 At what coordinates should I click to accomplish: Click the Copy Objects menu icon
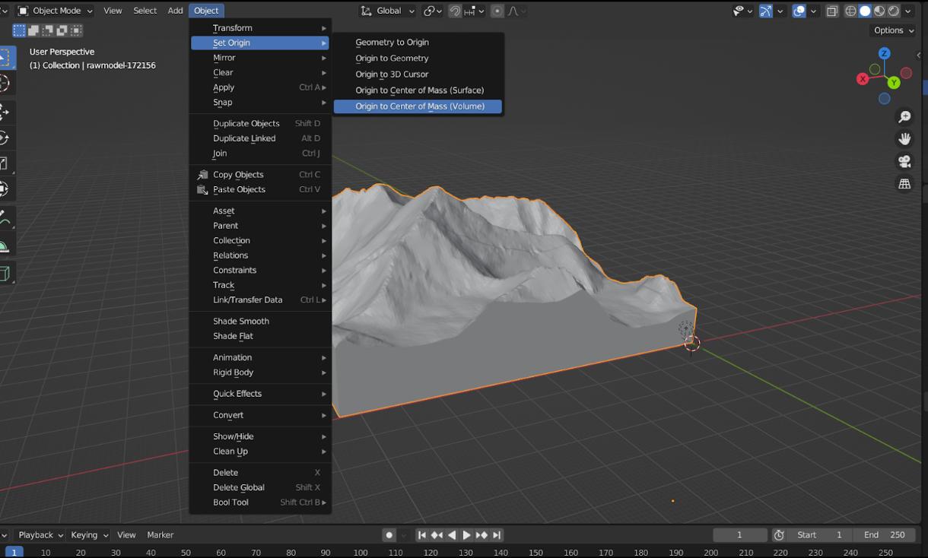click(202, 175)
